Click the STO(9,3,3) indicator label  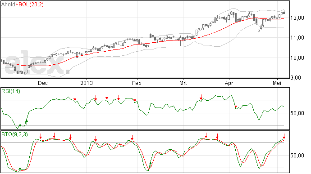15,134
